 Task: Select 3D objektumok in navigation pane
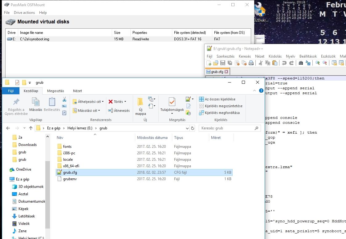pos(31,186)
